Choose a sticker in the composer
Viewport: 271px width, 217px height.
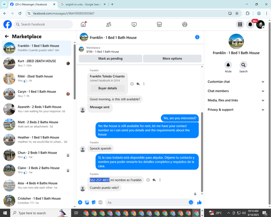click(x=94, y=202)
